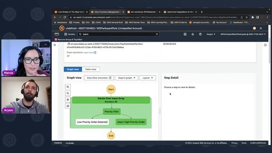Open the Language selector in footer
This screenshot has width=272, height=153.
click(x=70, y=143)
